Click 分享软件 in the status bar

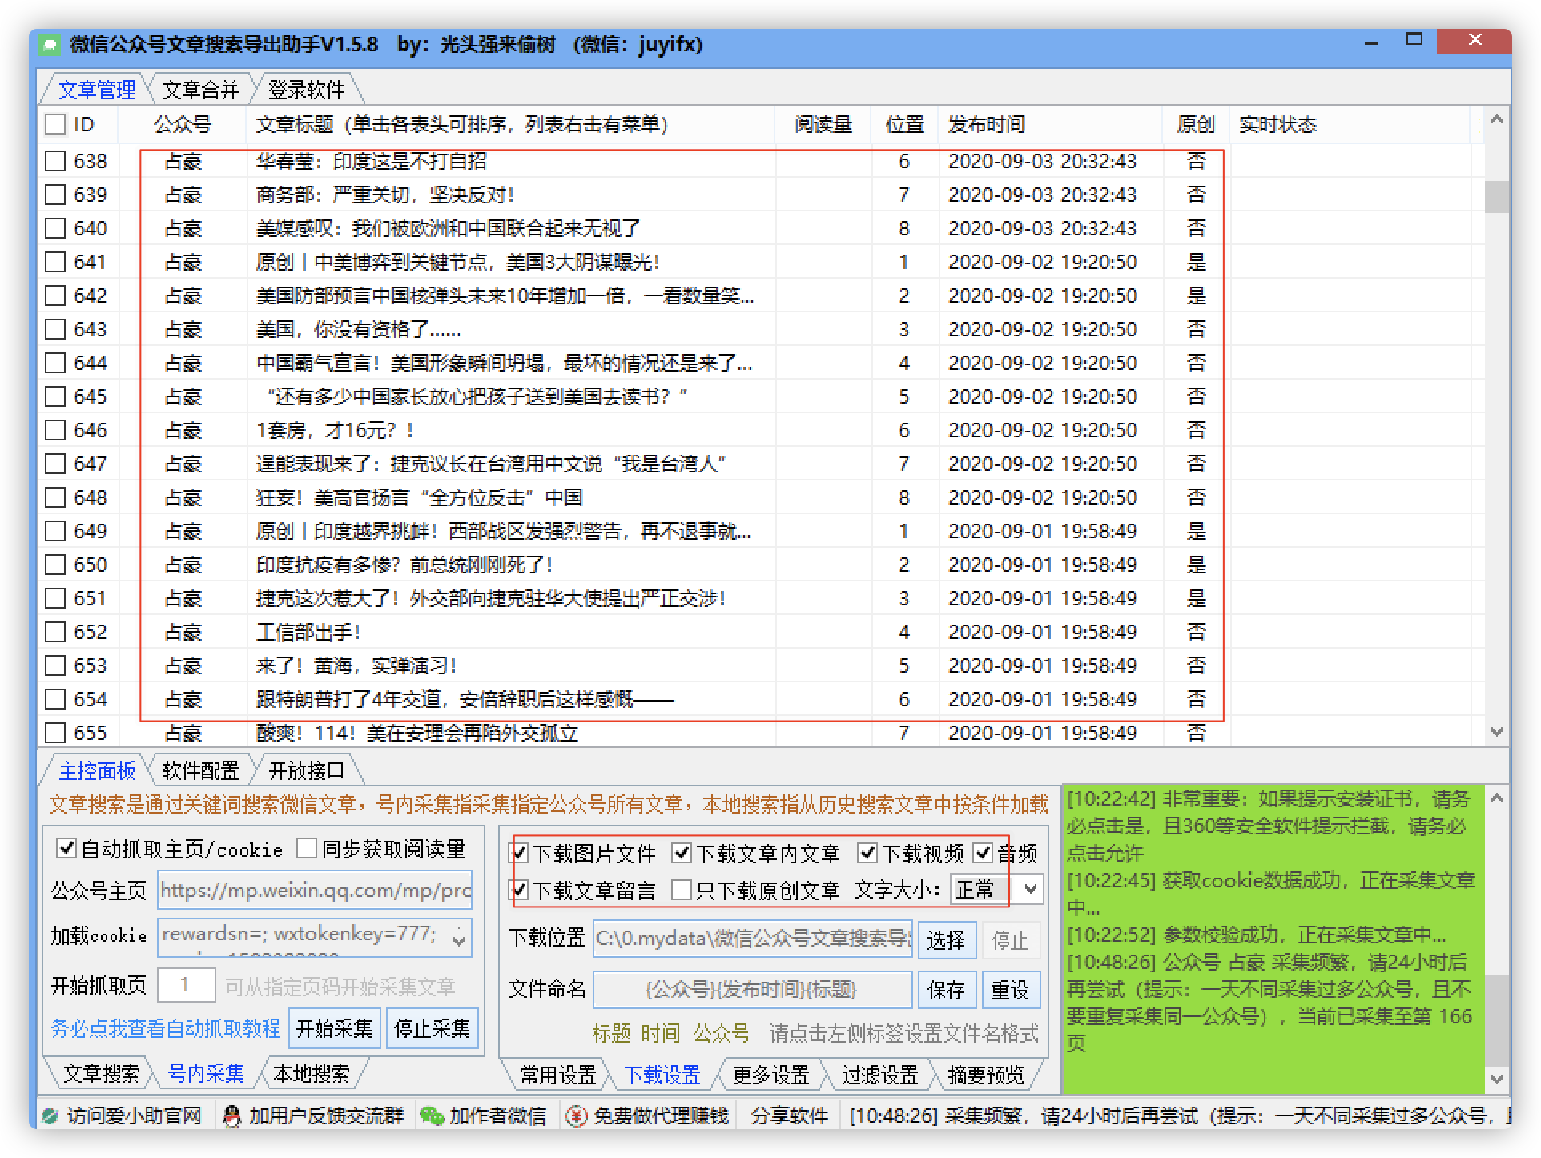click(789, 1116)
